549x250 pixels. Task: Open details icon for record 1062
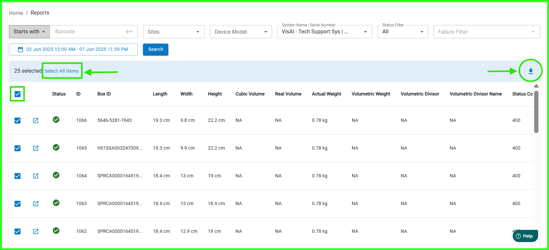pos(36,232)
